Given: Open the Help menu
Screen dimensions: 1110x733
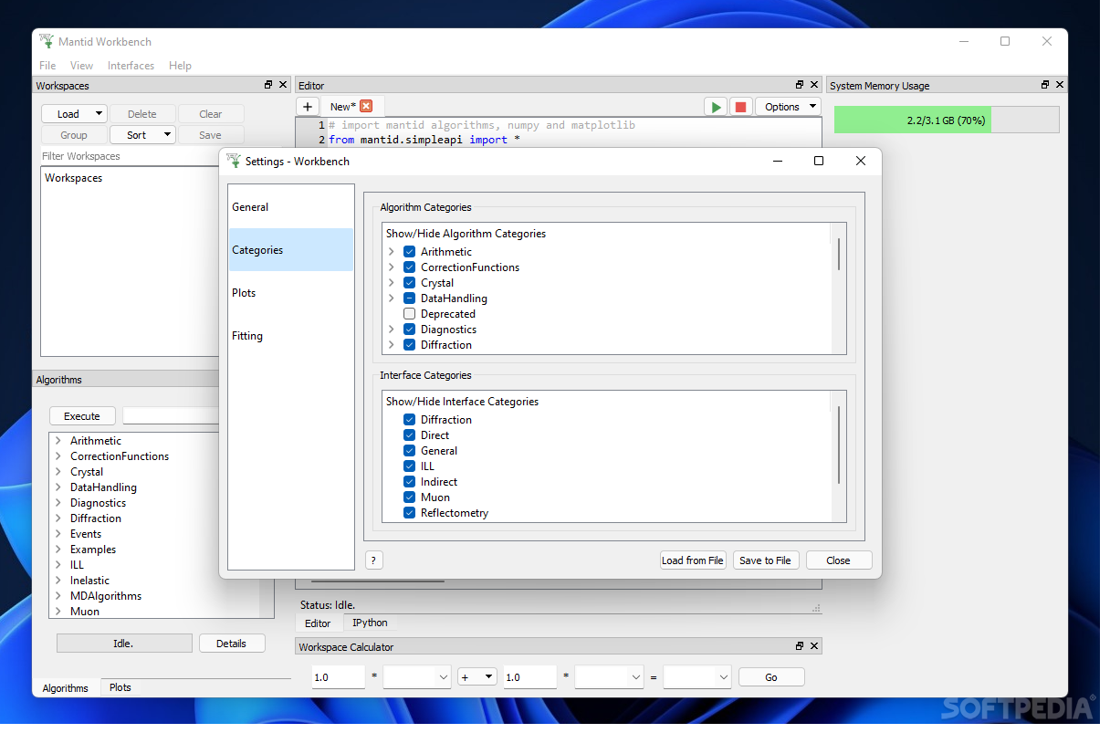Looking at the screenshot, I should 181,66.
